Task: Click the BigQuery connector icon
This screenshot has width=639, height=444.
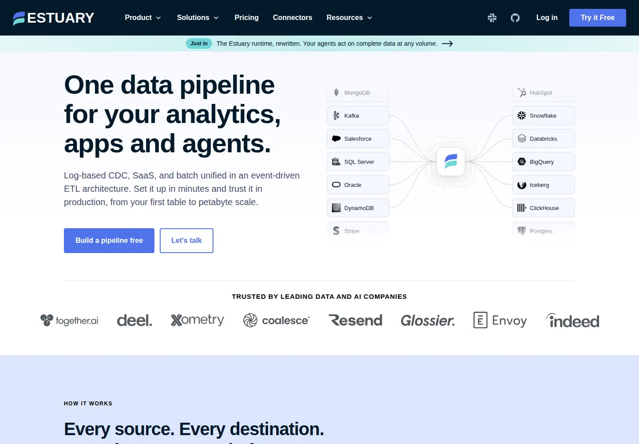Action: (x=522, y=162)
